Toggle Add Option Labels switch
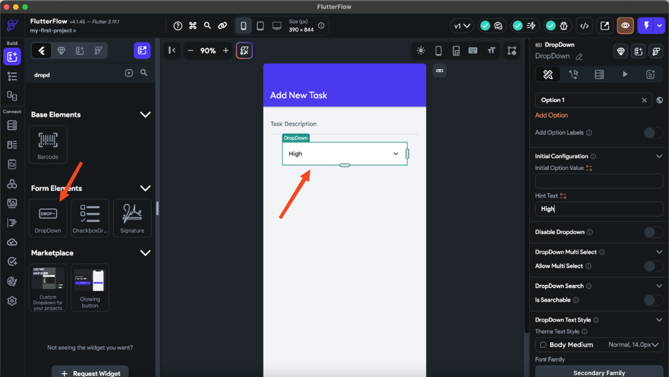Viewport: 669px width, 377px height. (653, 133)
